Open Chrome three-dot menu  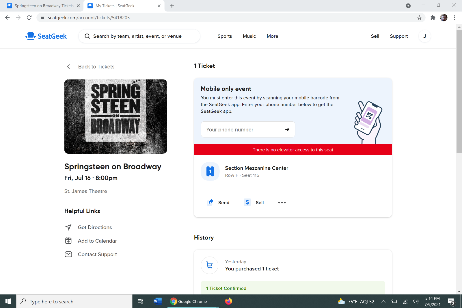[454, 18]
